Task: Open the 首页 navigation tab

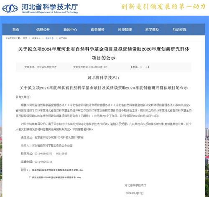Action: (16, 30)
